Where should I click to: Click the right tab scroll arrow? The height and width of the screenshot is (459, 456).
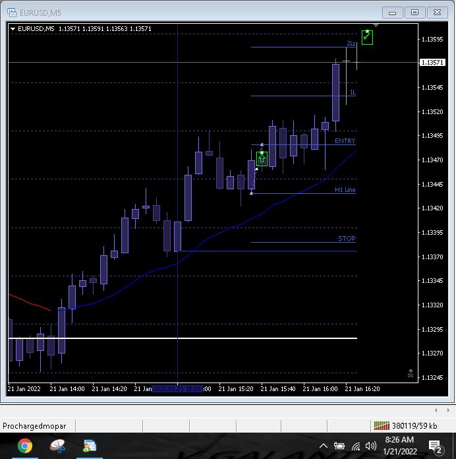coord(448,410)
